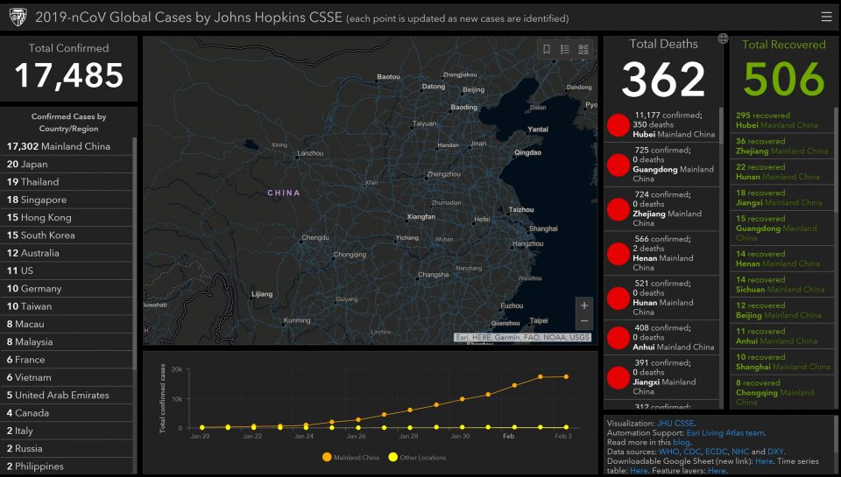Open the basemap gallery grid icon
The image size is (841, 477).
click(583, 50)
